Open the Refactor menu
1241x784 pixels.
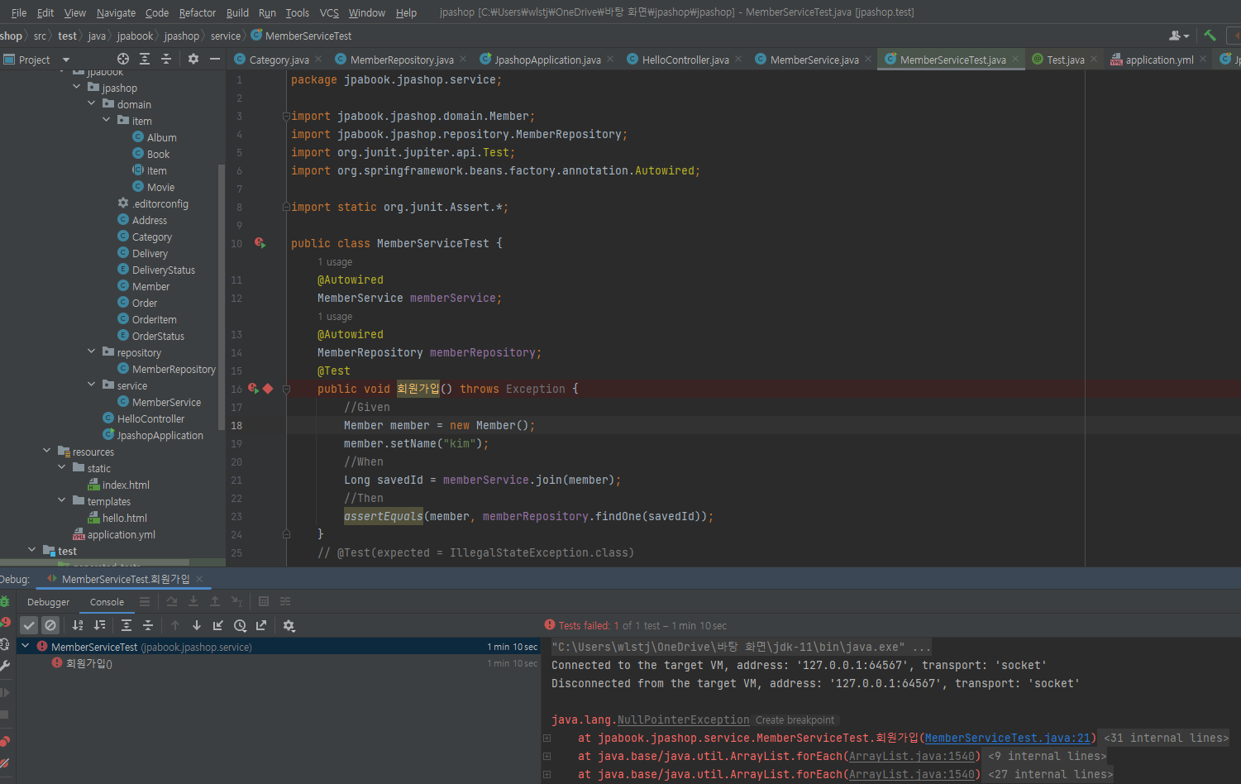coord(198,12)
